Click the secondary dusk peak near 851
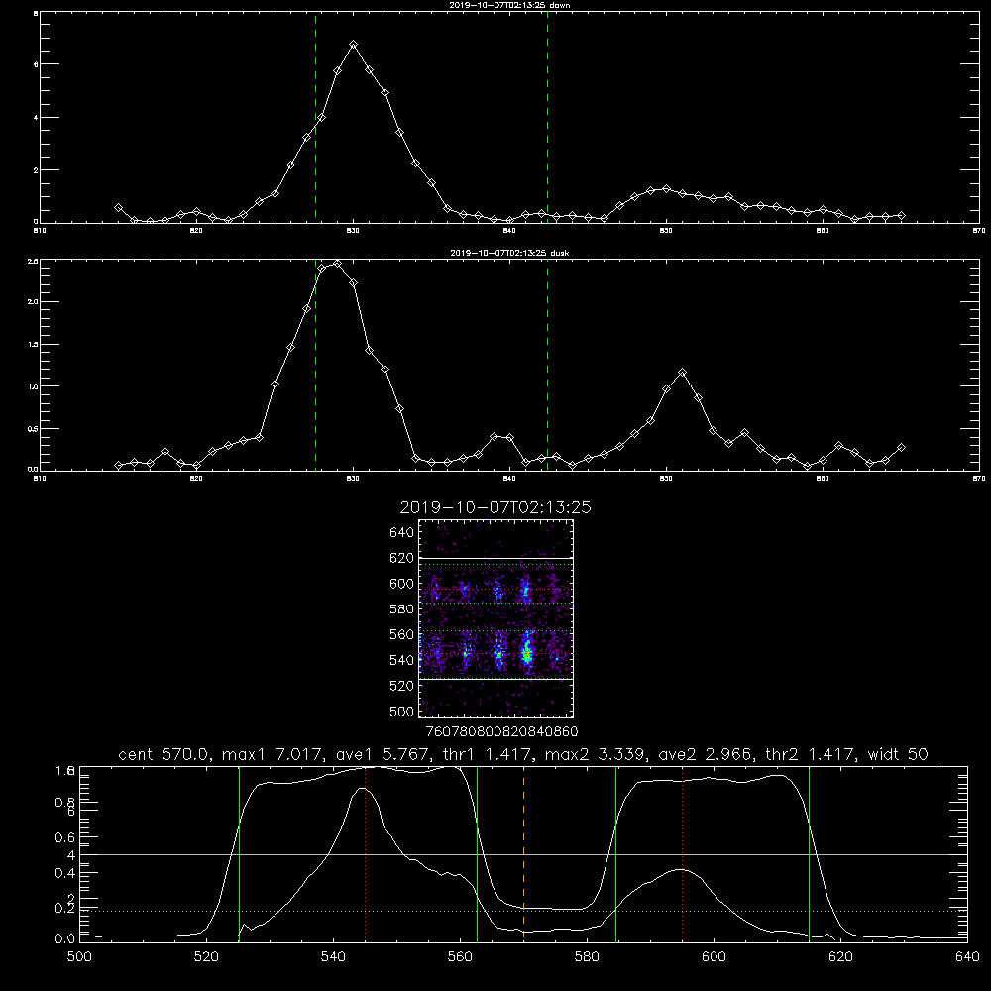991x991 pixels. 682,373
